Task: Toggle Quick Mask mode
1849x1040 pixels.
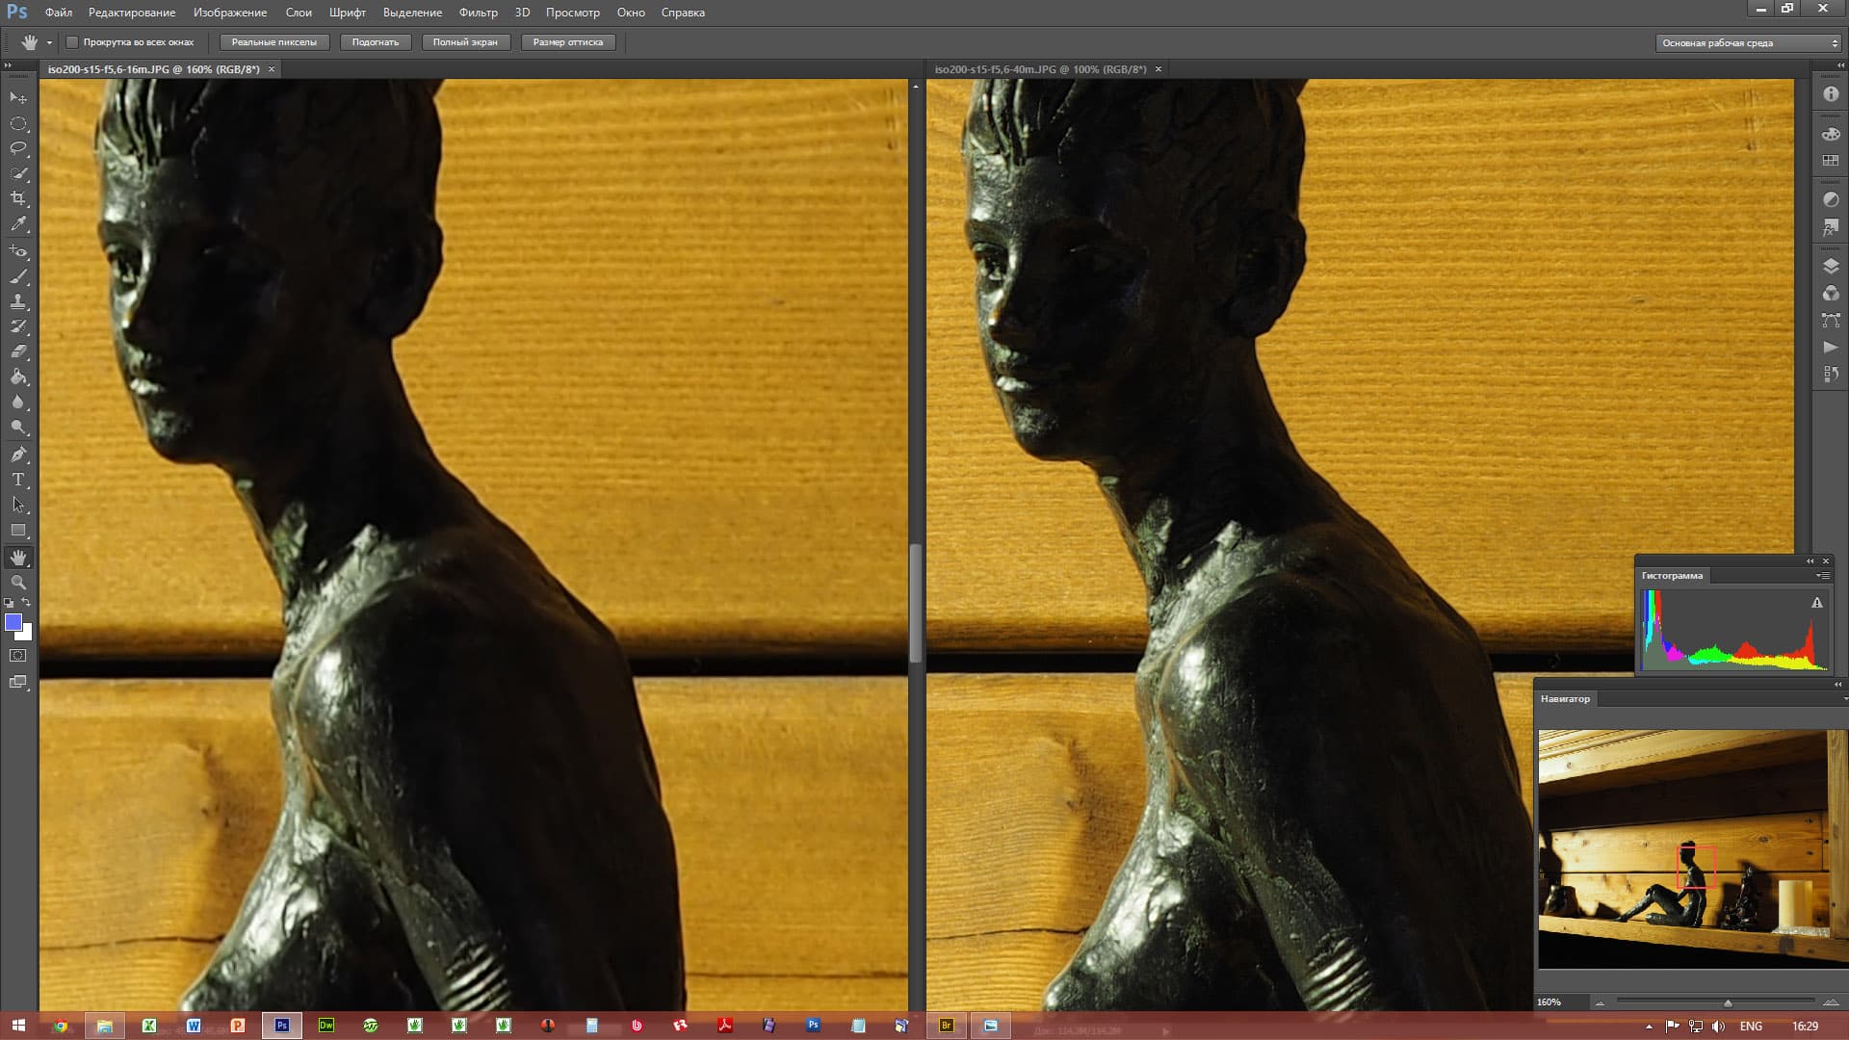Action: click(x=18, y=656)
